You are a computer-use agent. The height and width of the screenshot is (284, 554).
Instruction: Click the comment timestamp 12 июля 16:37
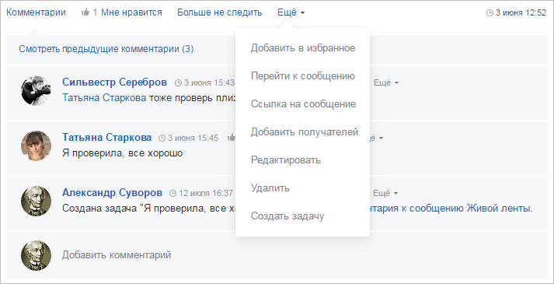click(206, 193)
